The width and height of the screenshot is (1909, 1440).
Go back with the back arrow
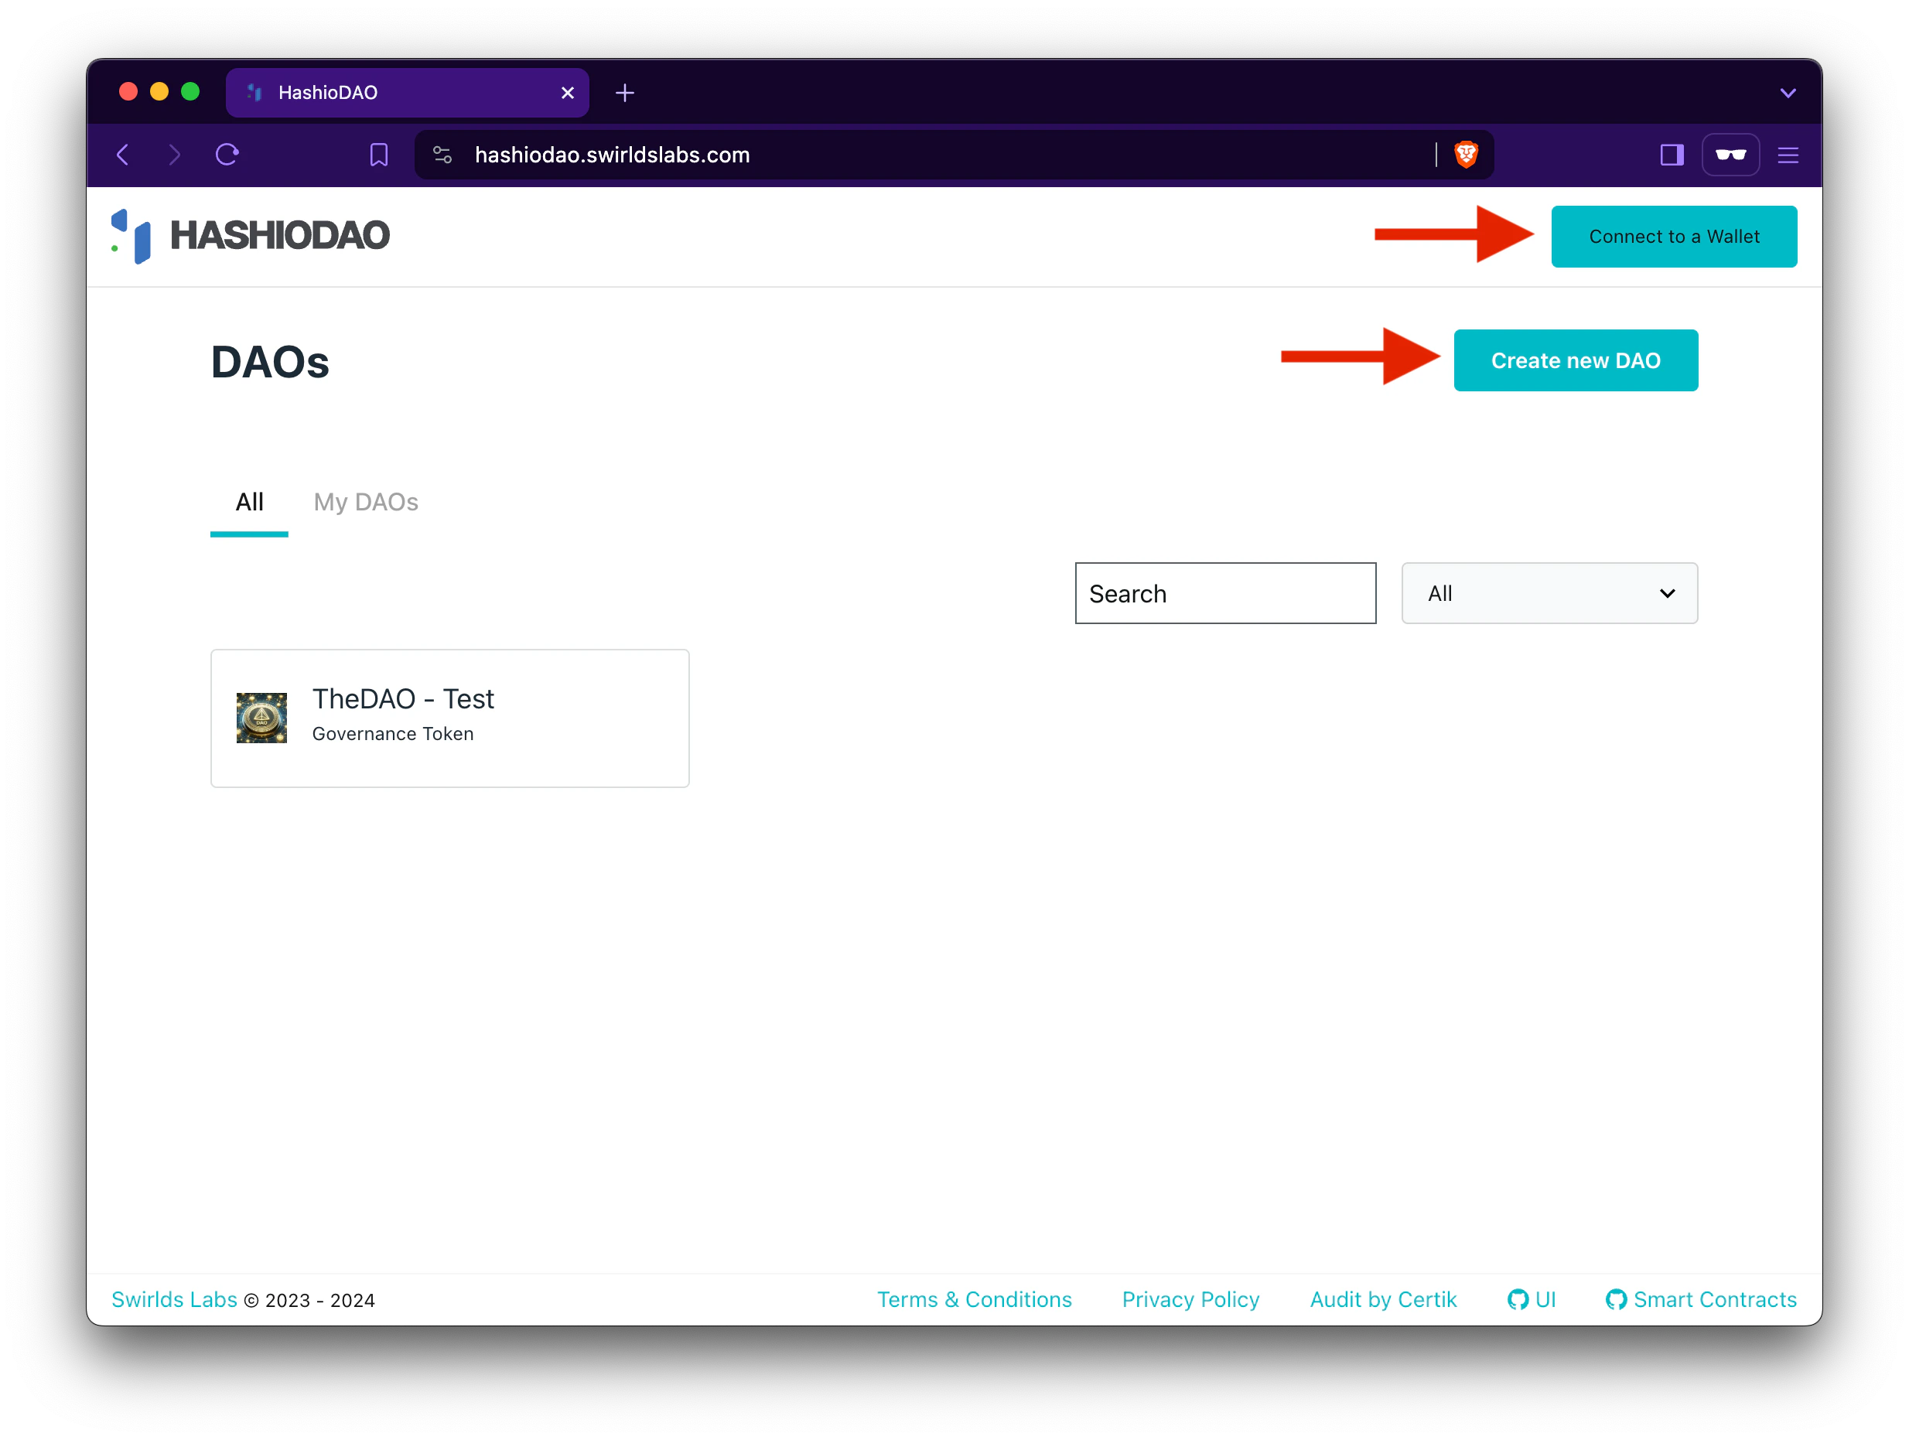click(124, 155)
